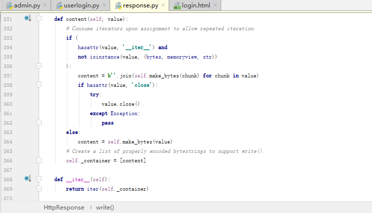Click the python file icon on response.py tab
372x213 pixels.
pos(119,5)
